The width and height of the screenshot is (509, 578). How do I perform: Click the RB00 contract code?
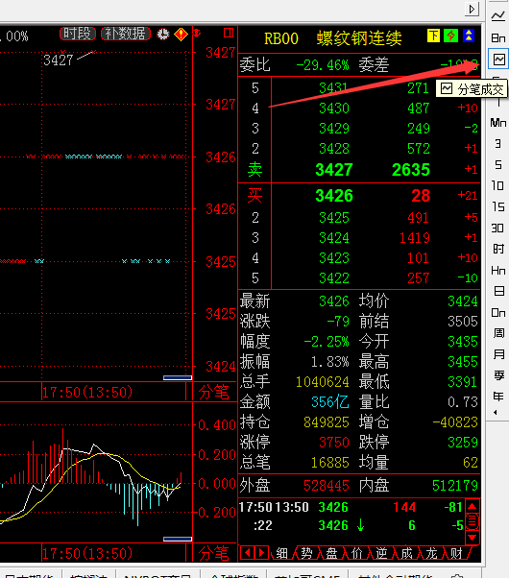(x=281, y=38)
